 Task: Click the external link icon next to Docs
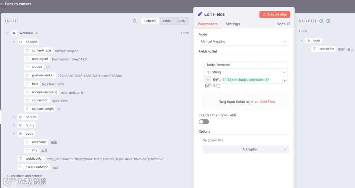point(289,24)
